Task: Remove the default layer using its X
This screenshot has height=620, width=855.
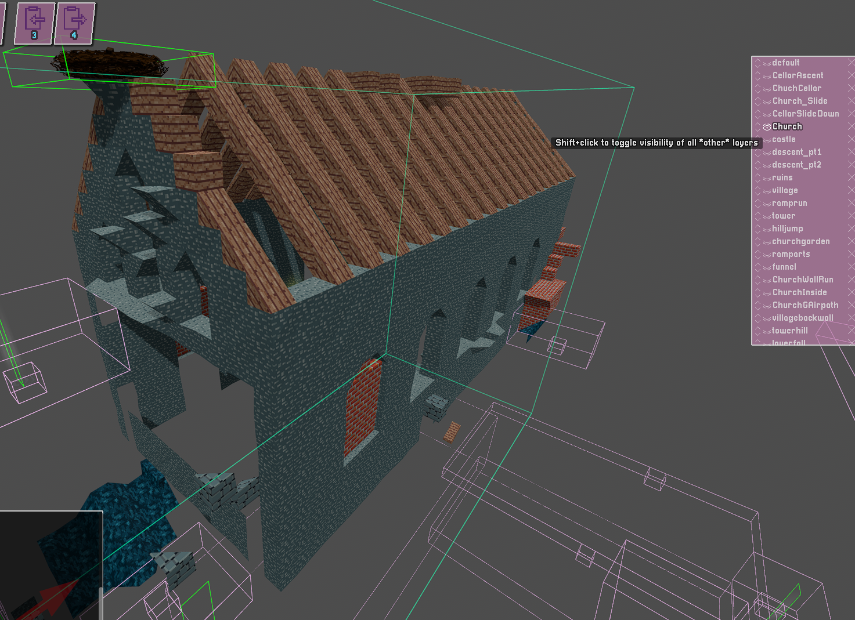Action: click(x=850, y=63)
